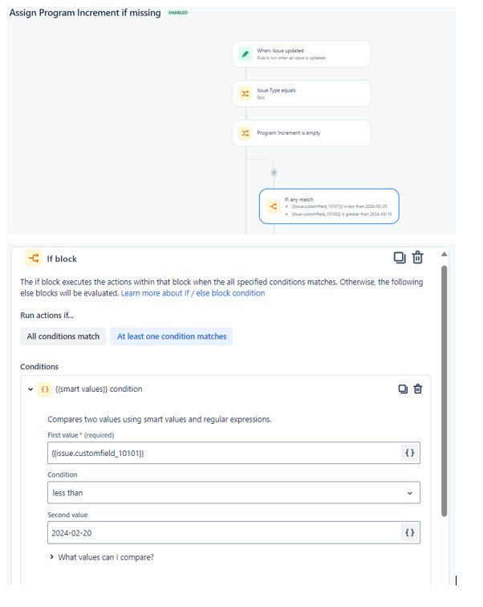This screenshot has width=483, height=607.
Task: Click the If any match branch icon
Action: pyautogui.click(x=273, y=206)
